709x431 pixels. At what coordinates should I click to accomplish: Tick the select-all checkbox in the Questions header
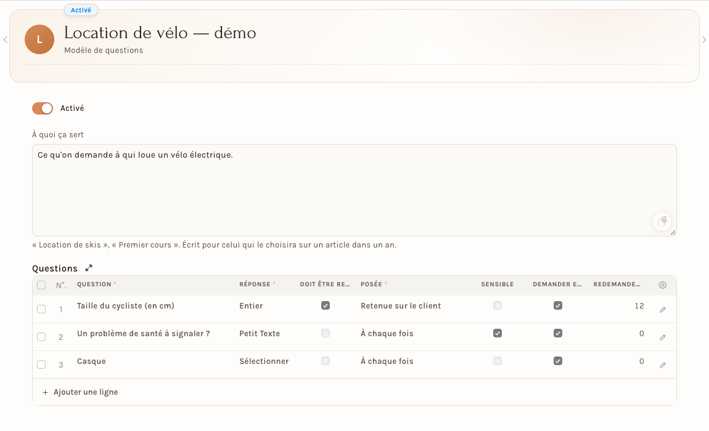point(41,285)
